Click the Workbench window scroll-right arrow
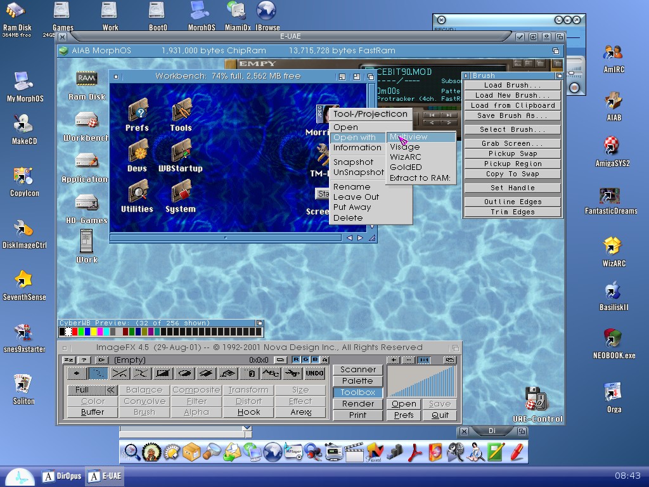Image resolution: width=649 pixels, height=487 pixels. pos(360,238)
